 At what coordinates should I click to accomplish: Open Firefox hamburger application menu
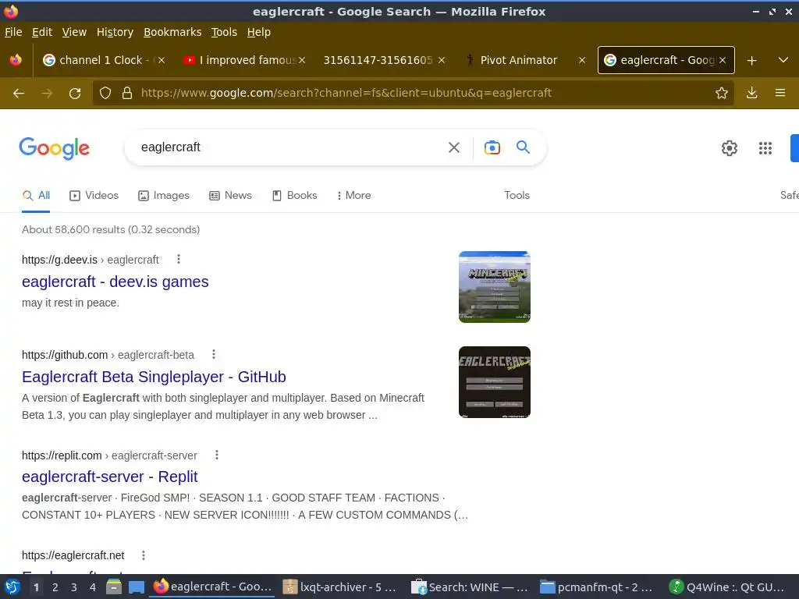click(x=780, y=93)
